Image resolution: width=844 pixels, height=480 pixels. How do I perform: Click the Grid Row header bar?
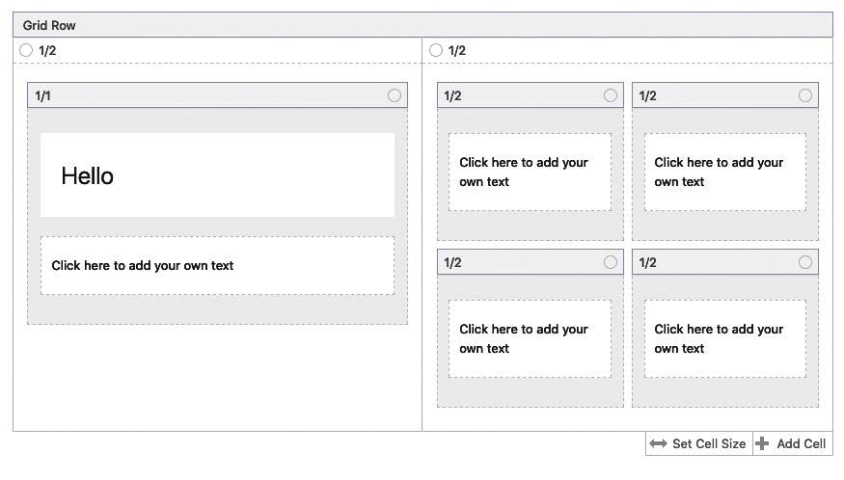tap(422, 25)
